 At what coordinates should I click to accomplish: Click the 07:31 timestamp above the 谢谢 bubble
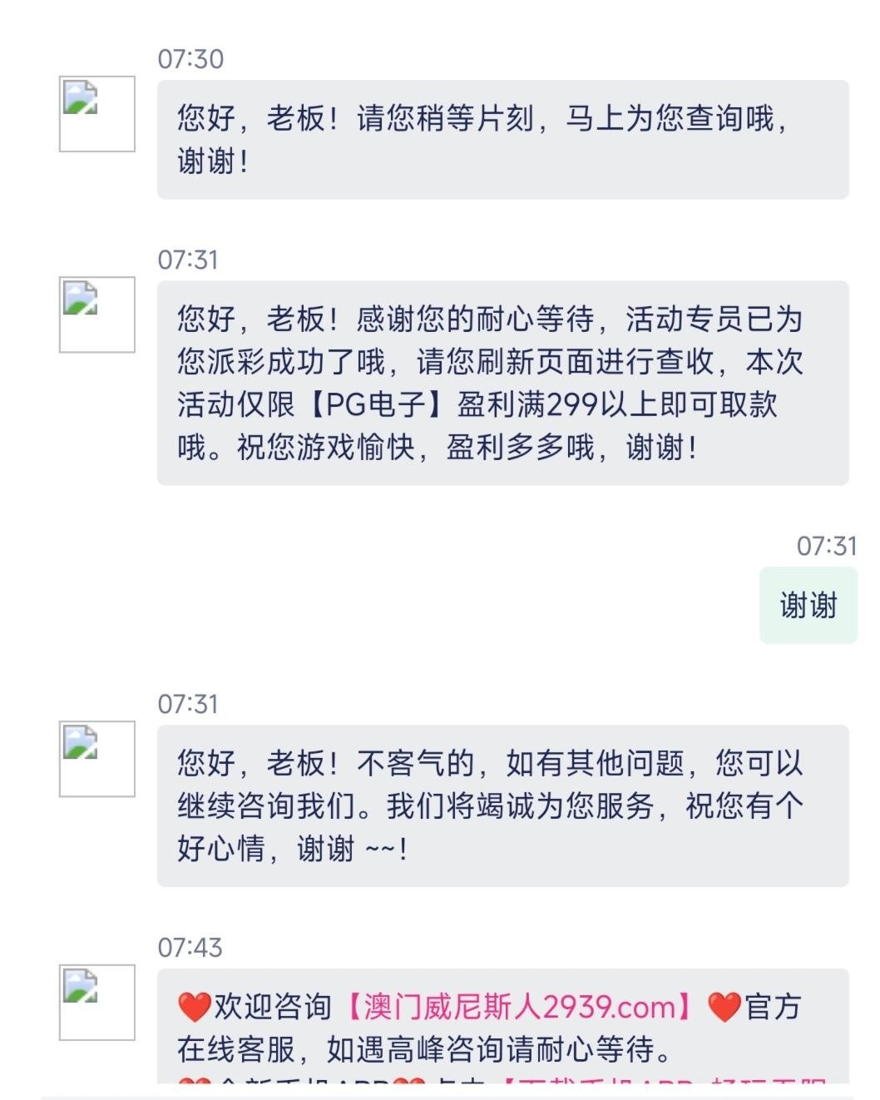[x=826, y=546]
